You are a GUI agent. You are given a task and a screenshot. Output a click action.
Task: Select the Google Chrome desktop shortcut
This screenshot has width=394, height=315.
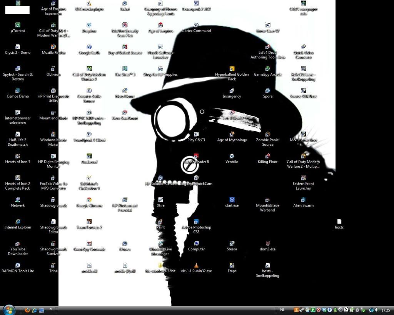pos(89,202)
